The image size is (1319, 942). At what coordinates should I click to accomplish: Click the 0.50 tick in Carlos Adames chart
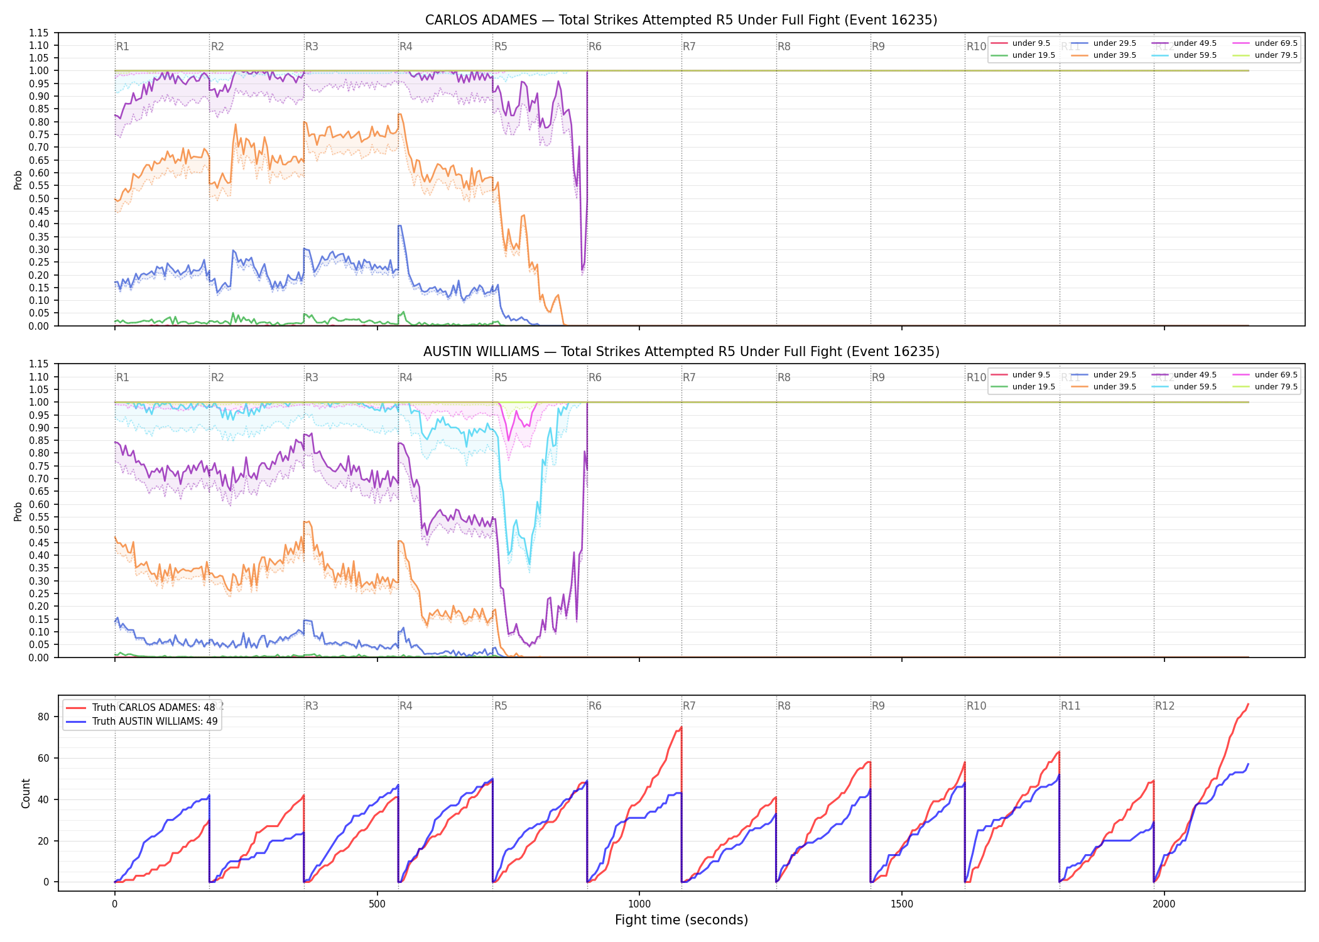coord(39,198)
